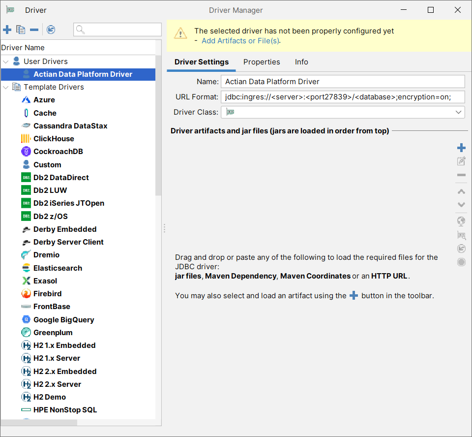Open the Info tab
This screenshot has height=437, width=472.
click(x=301, y=62)
